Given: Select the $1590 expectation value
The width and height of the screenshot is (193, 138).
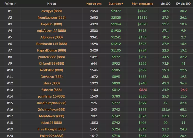Looking at the screenshot, I should pos(143,24).
